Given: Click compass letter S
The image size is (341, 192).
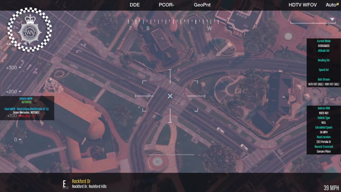Looking at the screenshot, I should click(148, 28).
